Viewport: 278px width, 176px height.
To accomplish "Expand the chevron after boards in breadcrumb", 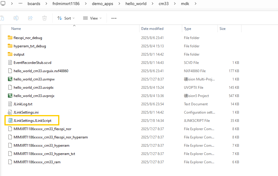I will pyautogui.click(x=46, y=4).
